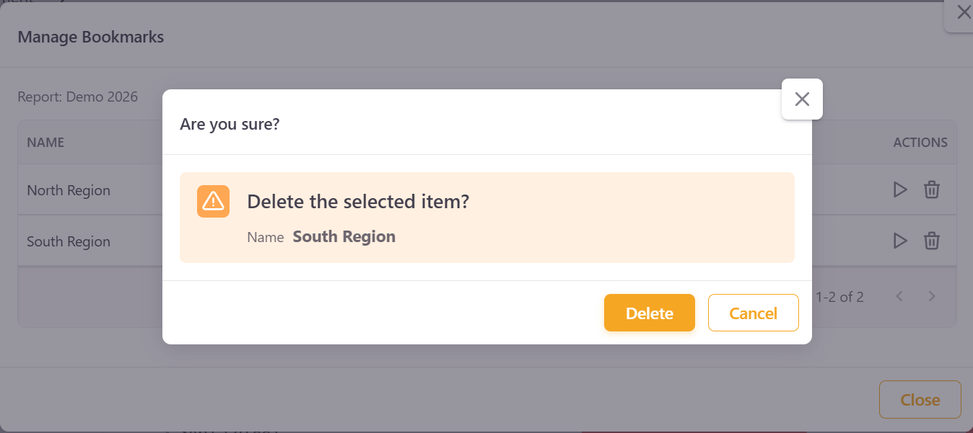This screenshot has width=973, height=433.
Task: Confirm deletion with the Delete button
Action: pyautogui.click(x=649, y=313)
